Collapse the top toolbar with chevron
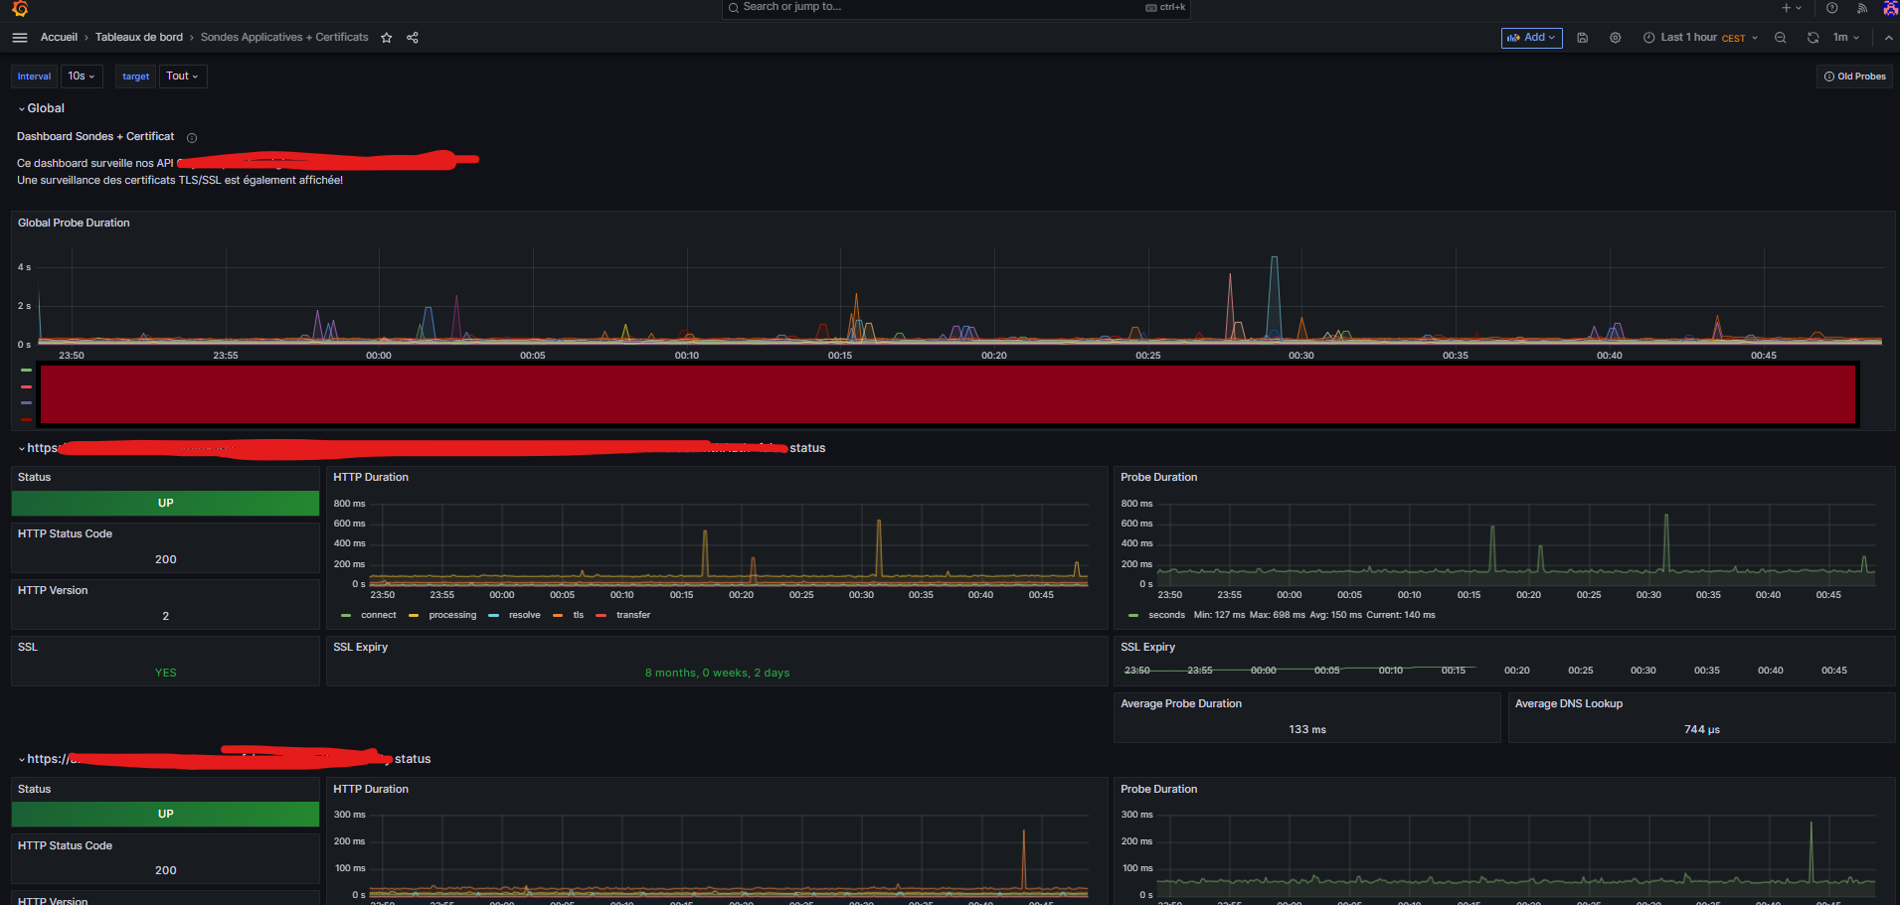The height and width of the screenshot is (905, 1900). tap(1888, 38)
